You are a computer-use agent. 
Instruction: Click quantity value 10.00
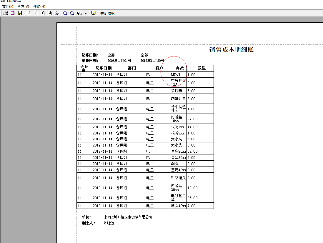click(192, 188)
